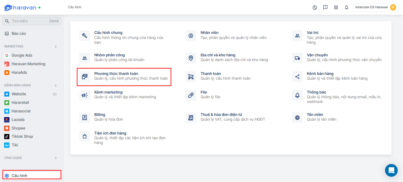
Task: Click the Billing receipt icon
Action: (x=85, y=118)
